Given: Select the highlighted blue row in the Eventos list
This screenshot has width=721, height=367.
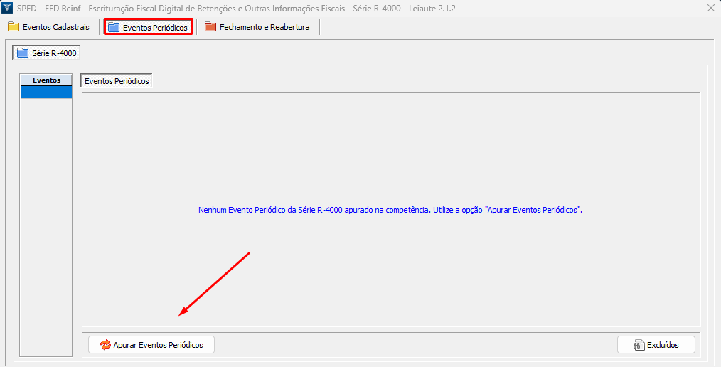Looking at the screenshot, I should tap(46, 92).
